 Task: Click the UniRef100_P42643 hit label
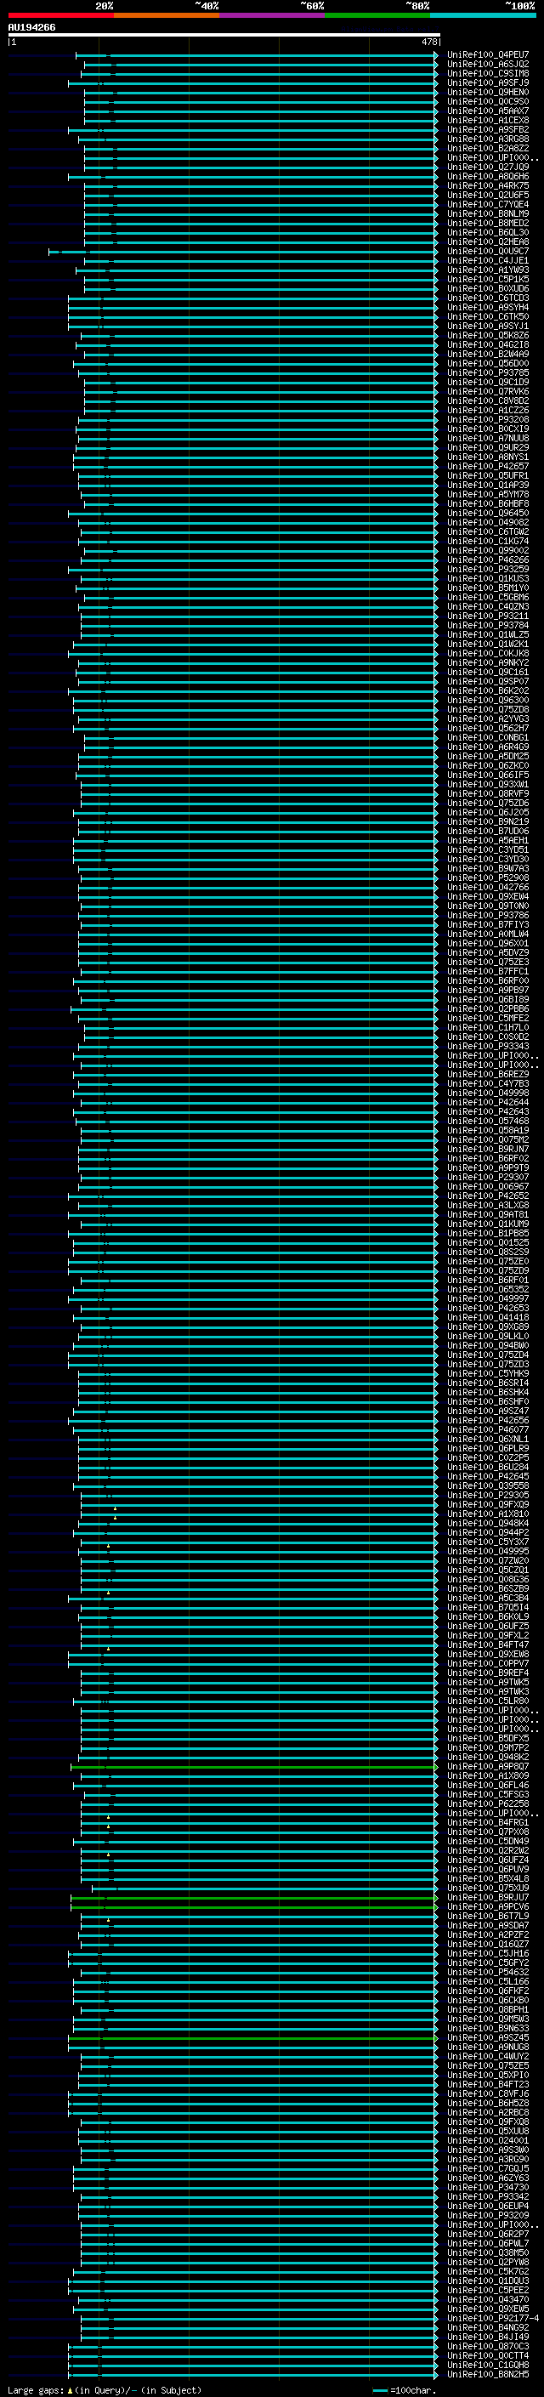coord(488,1112)
